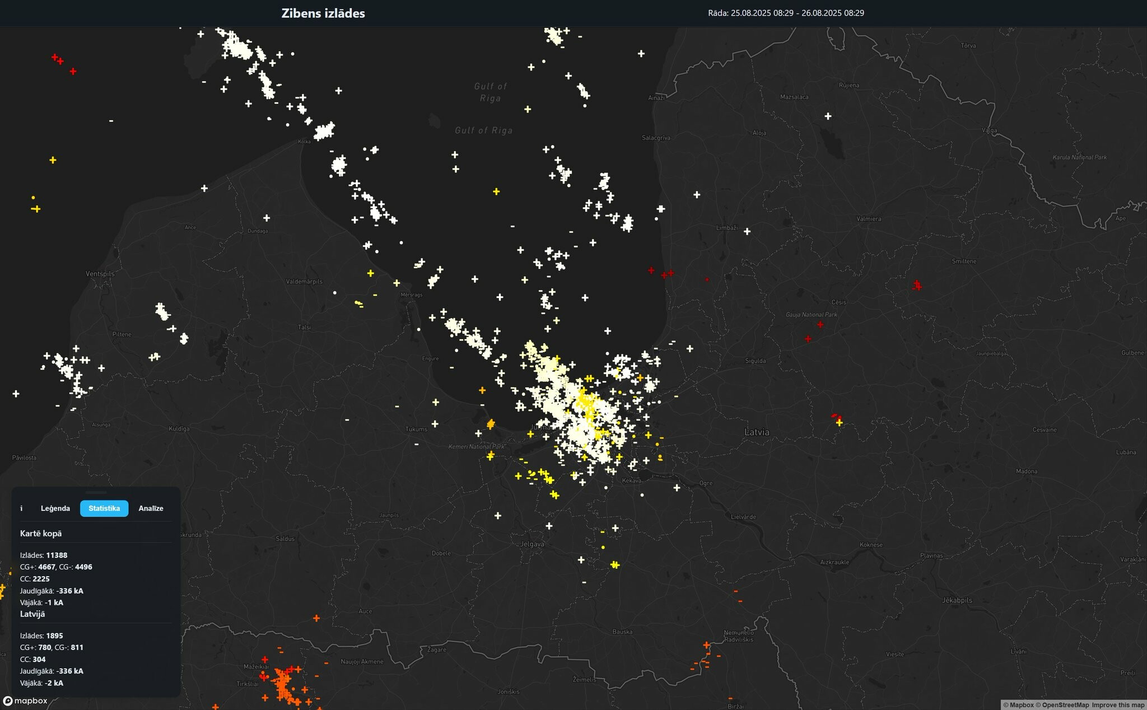Open the 'i' info tab
The height and width of the screenshot is (710, 1147).
point(21,508)
